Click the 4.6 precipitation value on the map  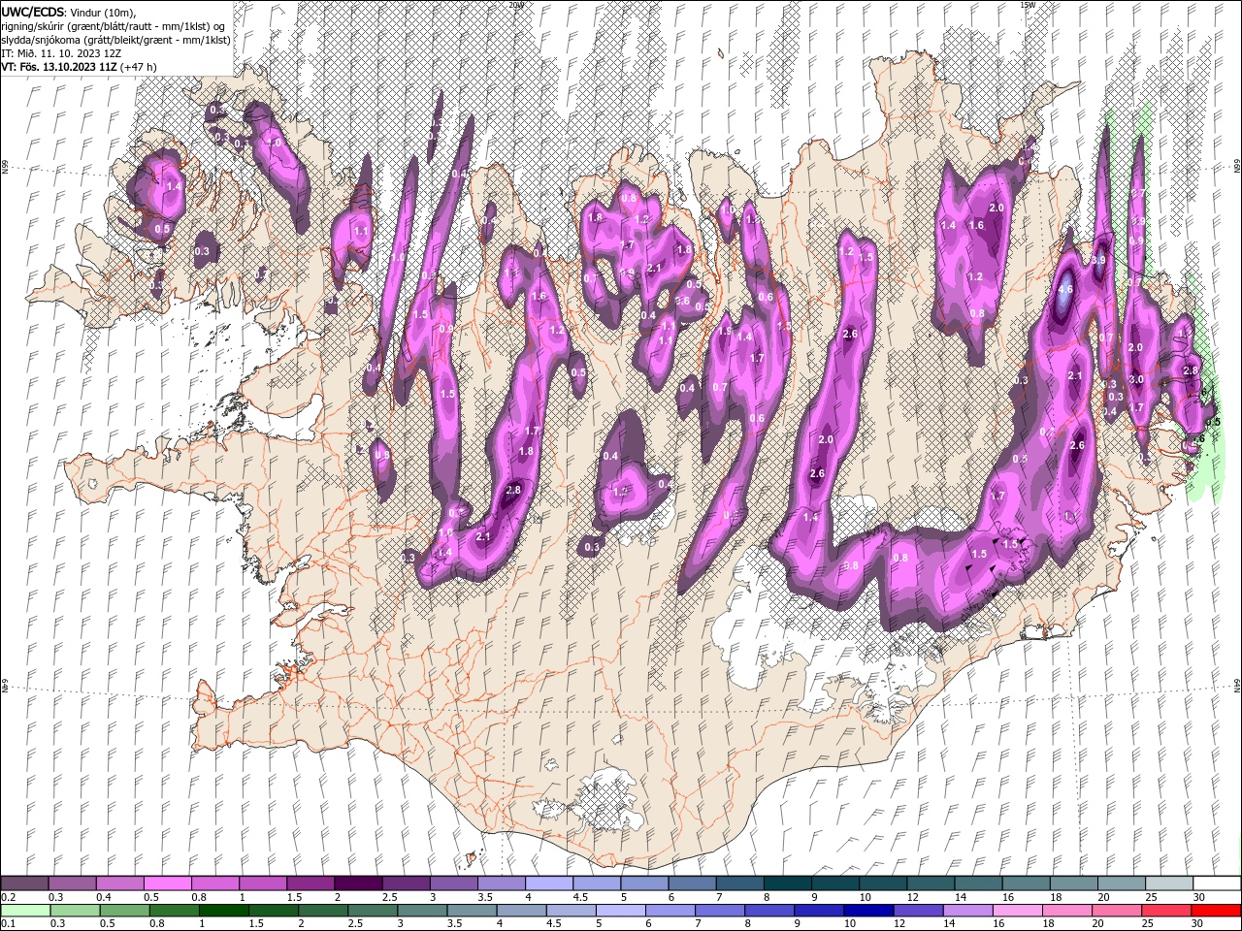coord(1065,289)
